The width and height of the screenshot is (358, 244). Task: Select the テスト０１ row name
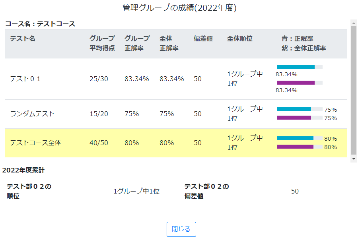(x=25, y=79)
